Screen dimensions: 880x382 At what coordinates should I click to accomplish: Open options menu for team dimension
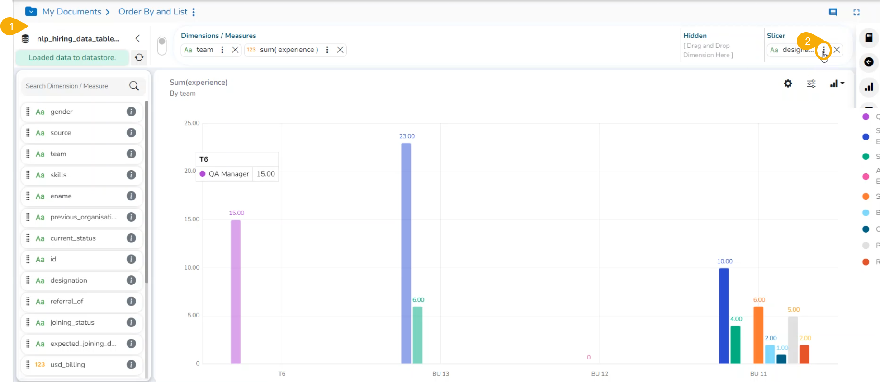pos(222,50)
